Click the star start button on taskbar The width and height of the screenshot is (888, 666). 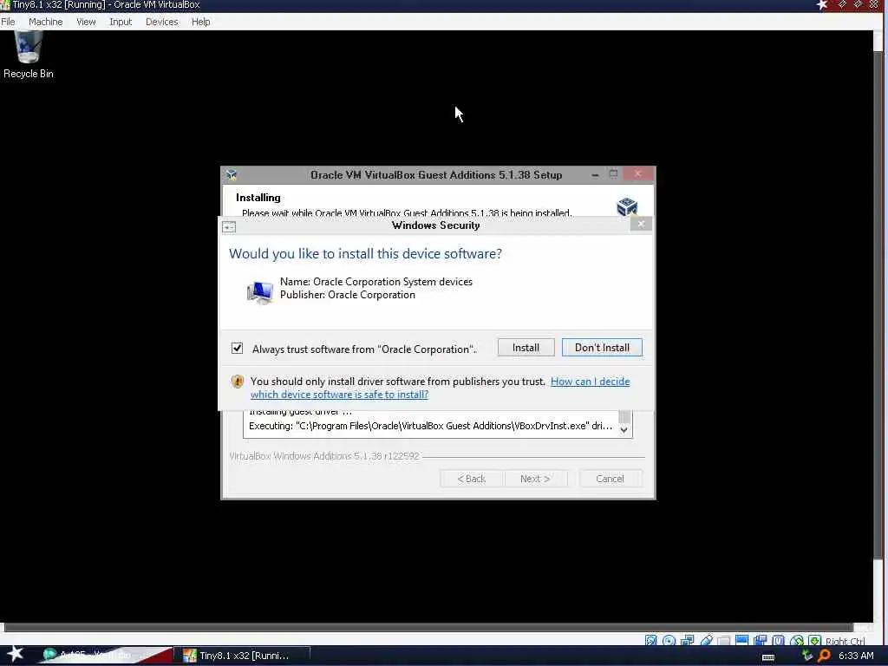click(x=16, y=654)
